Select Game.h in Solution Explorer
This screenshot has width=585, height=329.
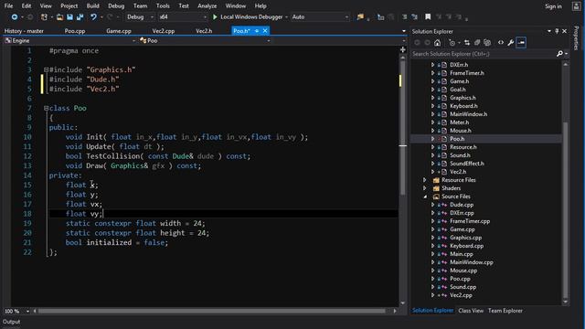(x=459, y=81)
